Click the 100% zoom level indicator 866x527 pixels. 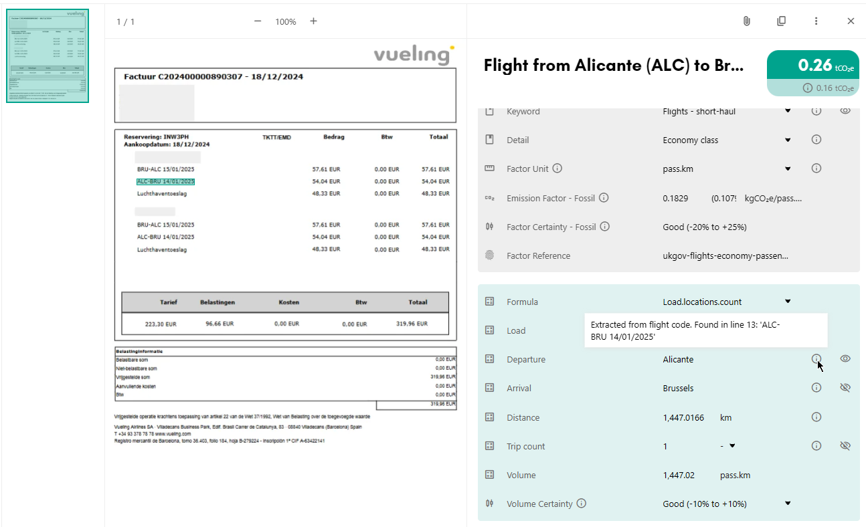286,22
